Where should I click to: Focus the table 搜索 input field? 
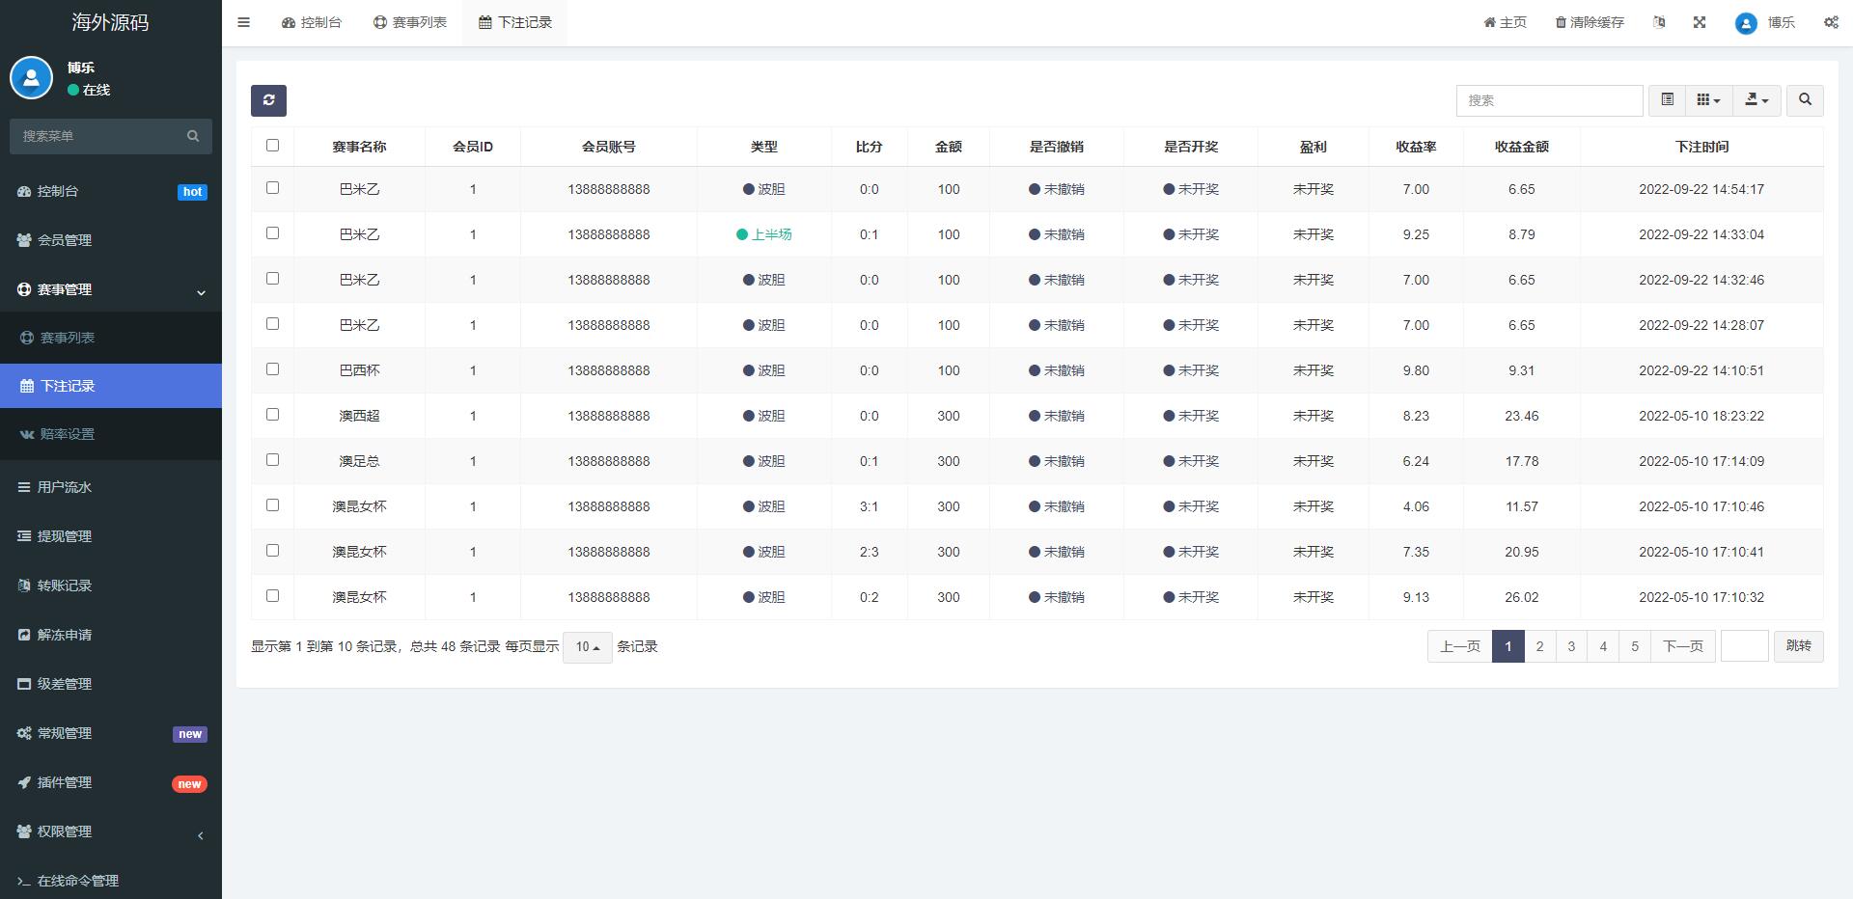coord(1549,100)
